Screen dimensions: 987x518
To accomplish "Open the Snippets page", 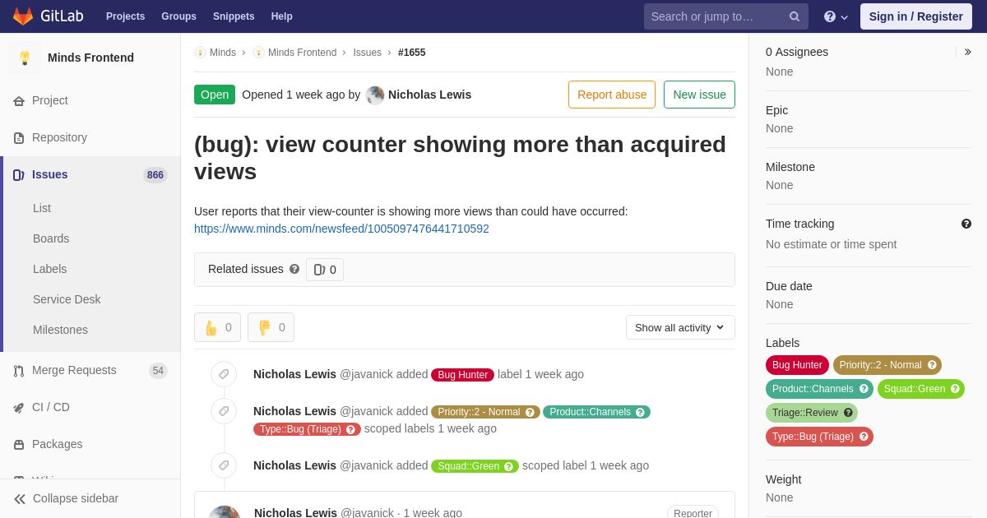I will pyautogui.click(x=234, y=16).
